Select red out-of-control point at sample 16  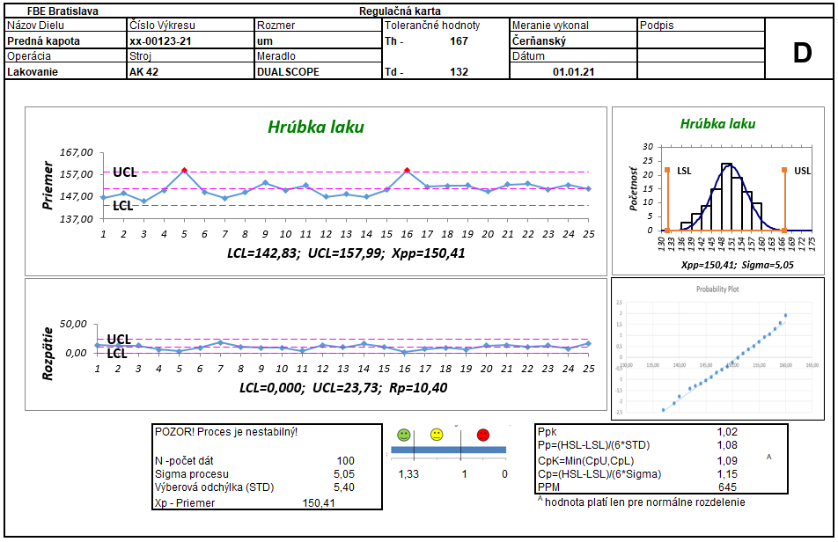coord(407,170)
